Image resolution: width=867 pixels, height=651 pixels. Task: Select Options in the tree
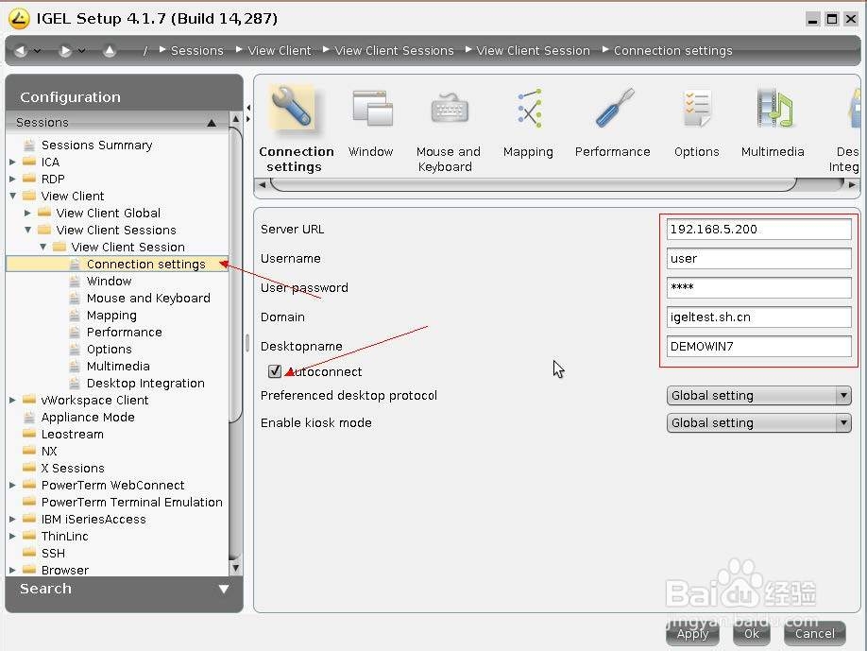pyautogui.click(x=109, y=349)
